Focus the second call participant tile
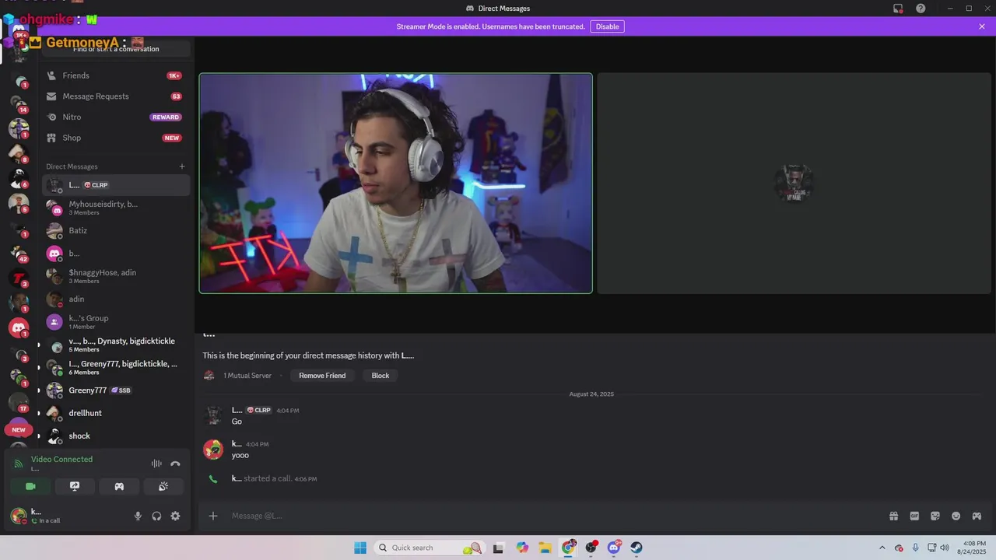Screen dimensions: 996x560 794,184
